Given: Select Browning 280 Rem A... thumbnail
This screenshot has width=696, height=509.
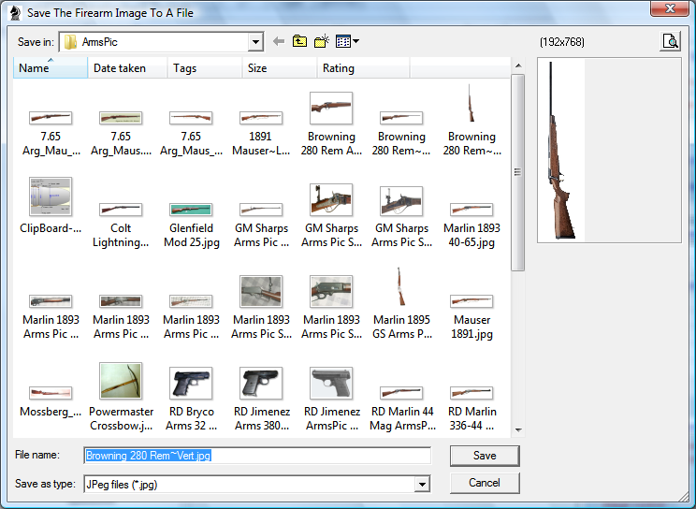Looking at the screenshot, I should (x=331, y=124).
